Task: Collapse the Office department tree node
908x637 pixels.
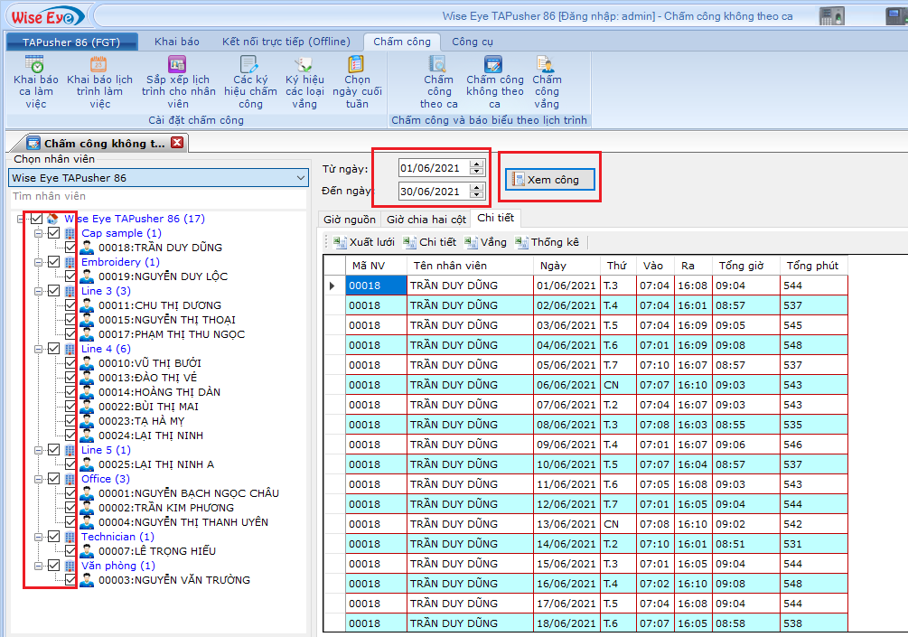Action: click(38, 479)
